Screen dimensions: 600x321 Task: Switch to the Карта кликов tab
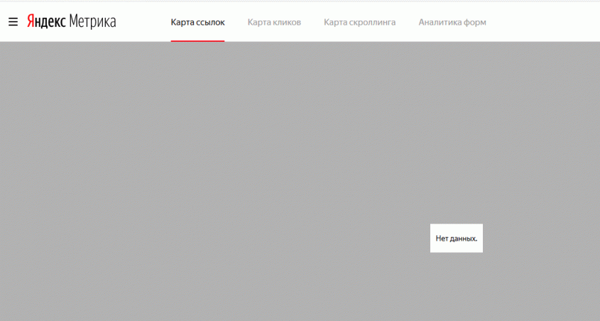(274, 23)
